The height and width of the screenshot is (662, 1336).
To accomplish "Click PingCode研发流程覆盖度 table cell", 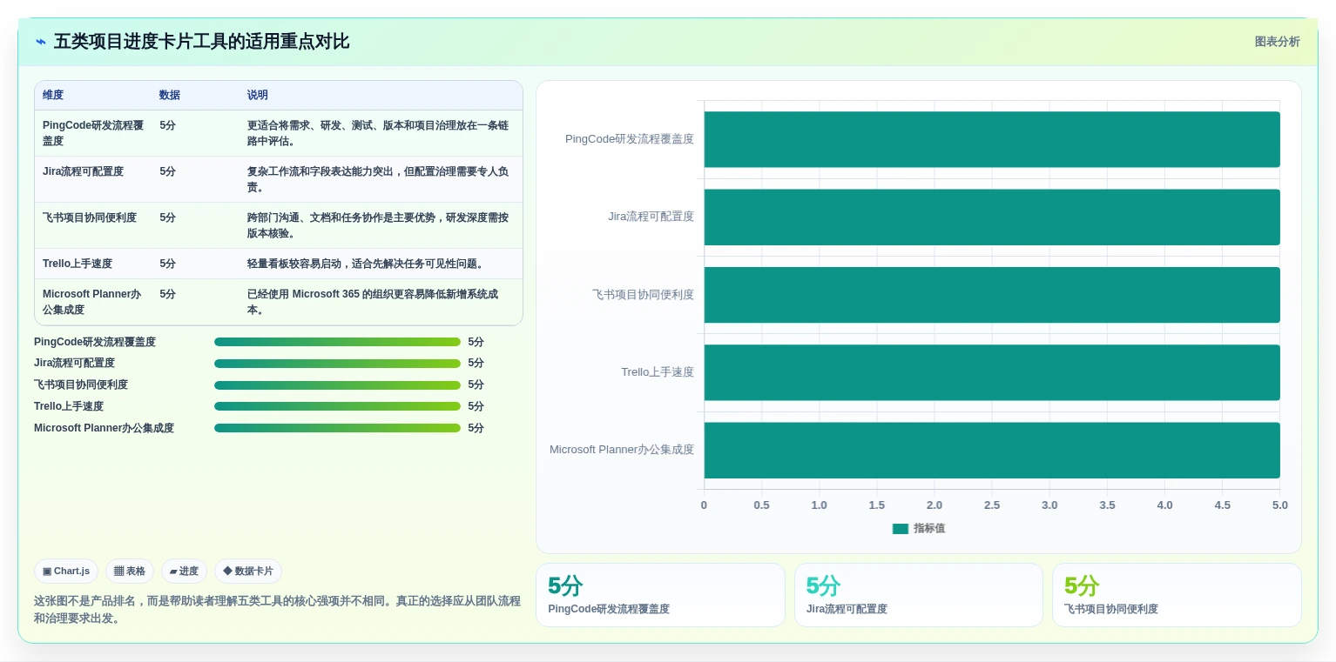I will click(93, 133).
